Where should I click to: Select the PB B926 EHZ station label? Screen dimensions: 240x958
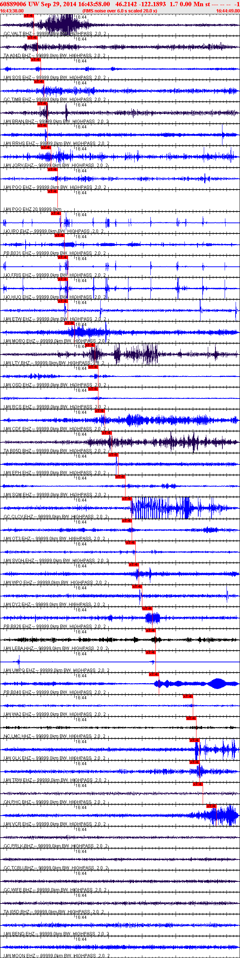55,626
